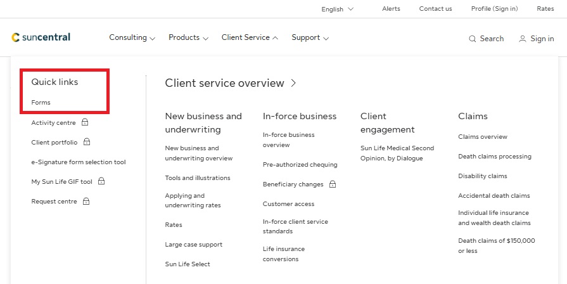The image size is (567, 284).
Task: Open e-Signature form selection tool
Action: click(x=79, y=162)
